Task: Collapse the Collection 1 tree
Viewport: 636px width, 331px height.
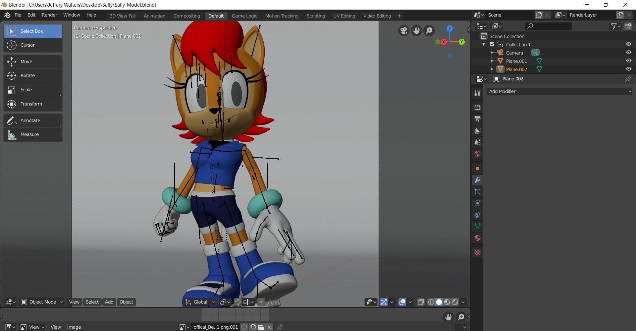Action: (484, 44)
